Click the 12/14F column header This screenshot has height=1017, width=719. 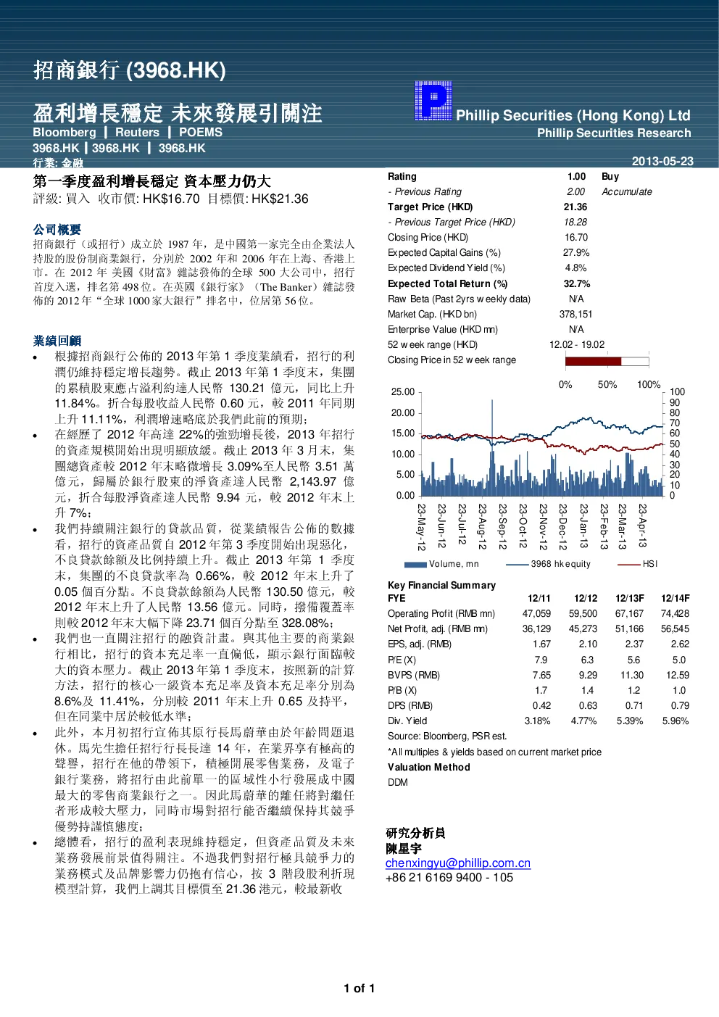click(x=676, y=598)
